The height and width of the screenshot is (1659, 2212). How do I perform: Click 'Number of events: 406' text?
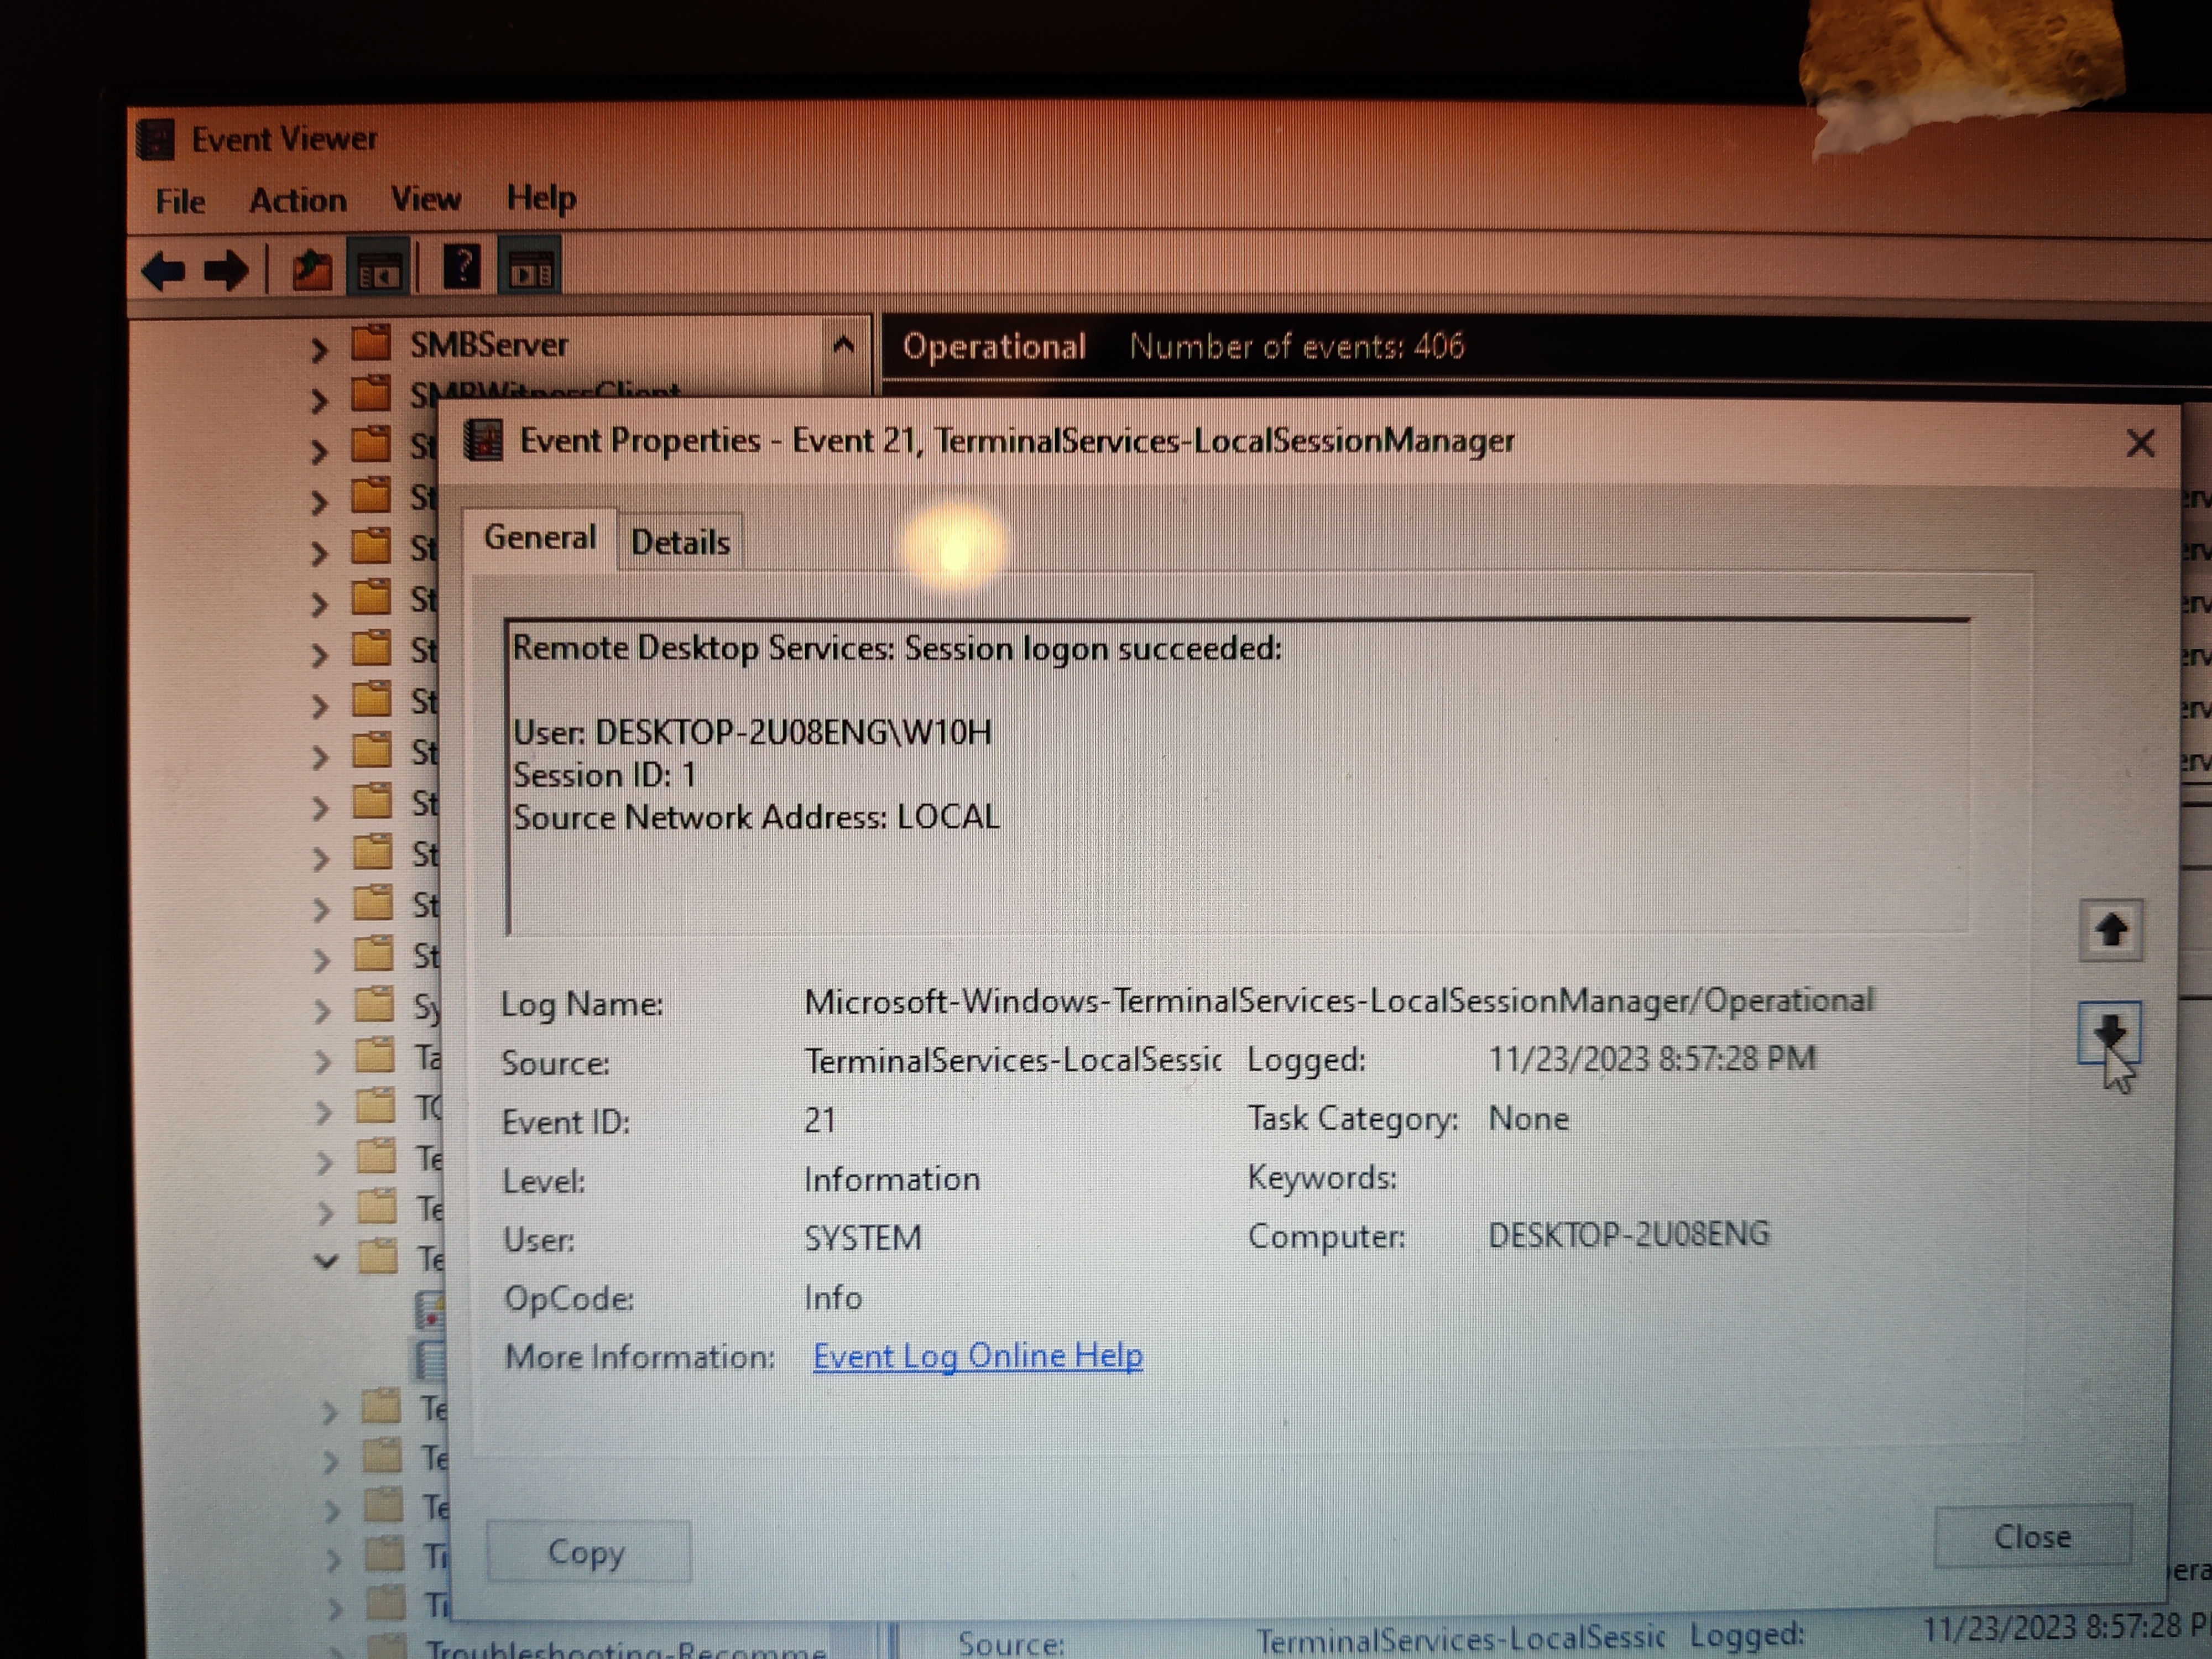[x=1297, y=346]
